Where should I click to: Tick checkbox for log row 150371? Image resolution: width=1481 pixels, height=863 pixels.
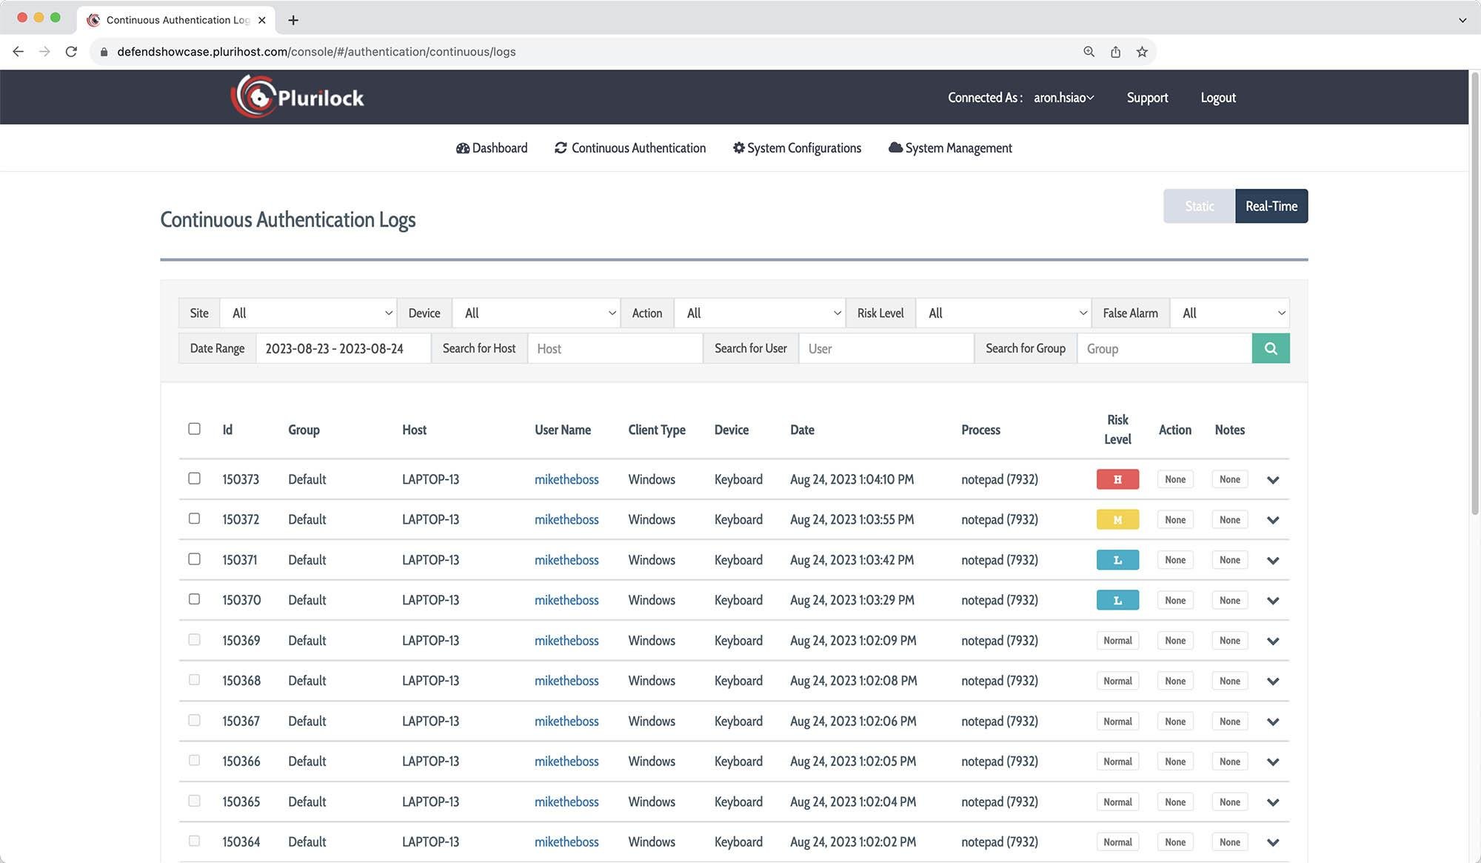194,559
